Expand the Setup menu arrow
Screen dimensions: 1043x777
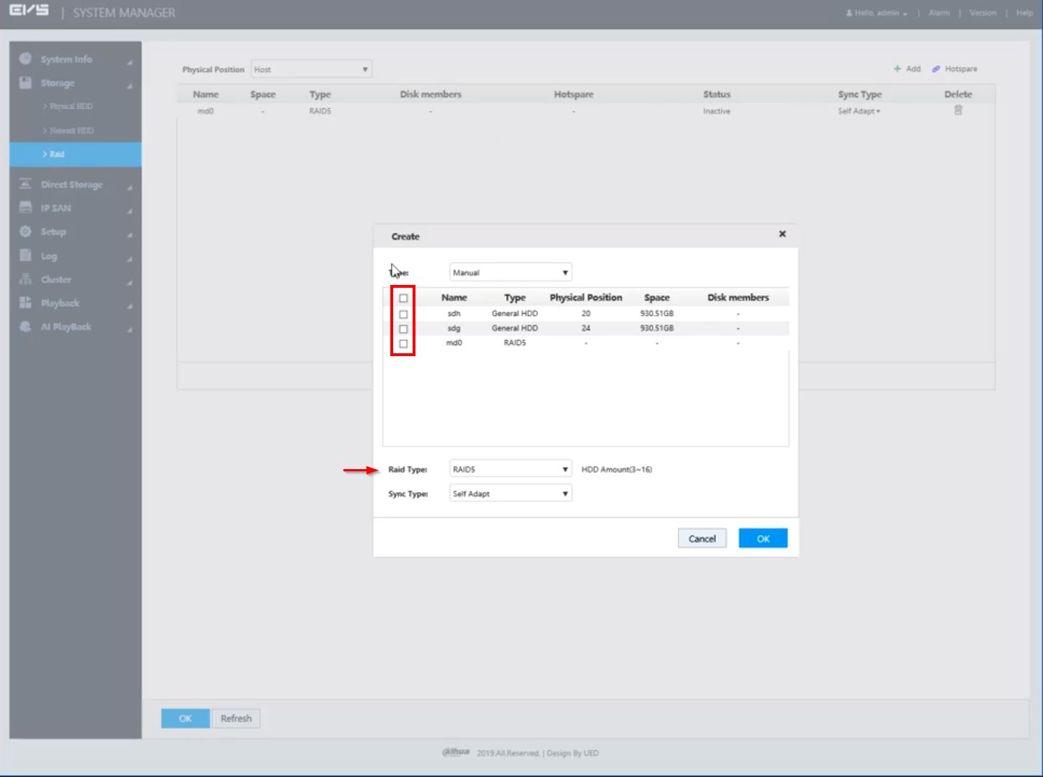pyautogui.click(x=130, y=235)
